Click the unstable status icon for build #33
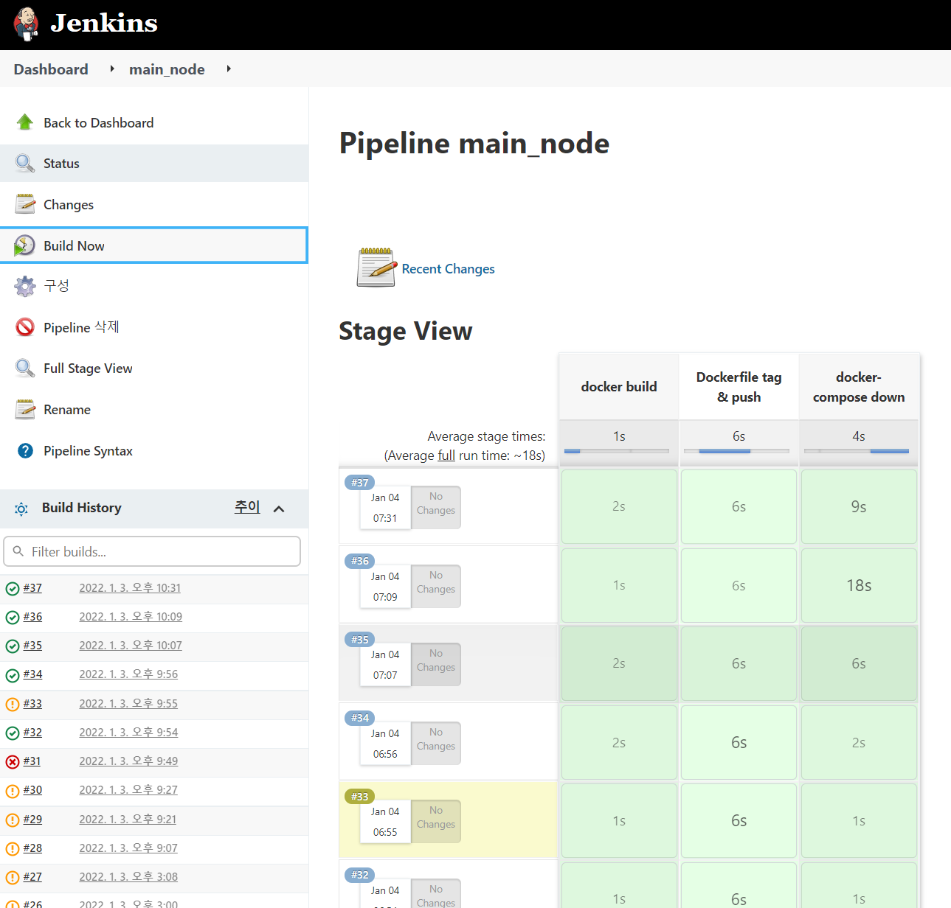 [13, 704]
